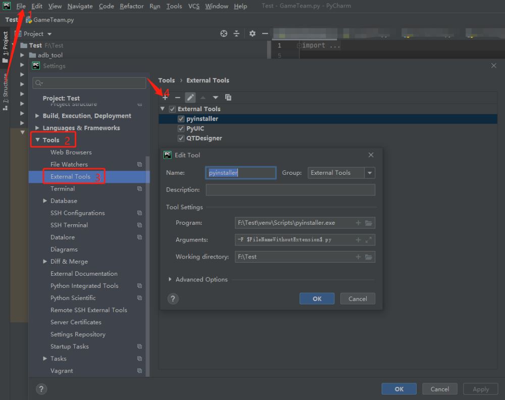Image resolution: width=505 pixels, height=400 pixels.
Task: Confirm Edit Tool dialog with OK
Action: coord(317,299)
